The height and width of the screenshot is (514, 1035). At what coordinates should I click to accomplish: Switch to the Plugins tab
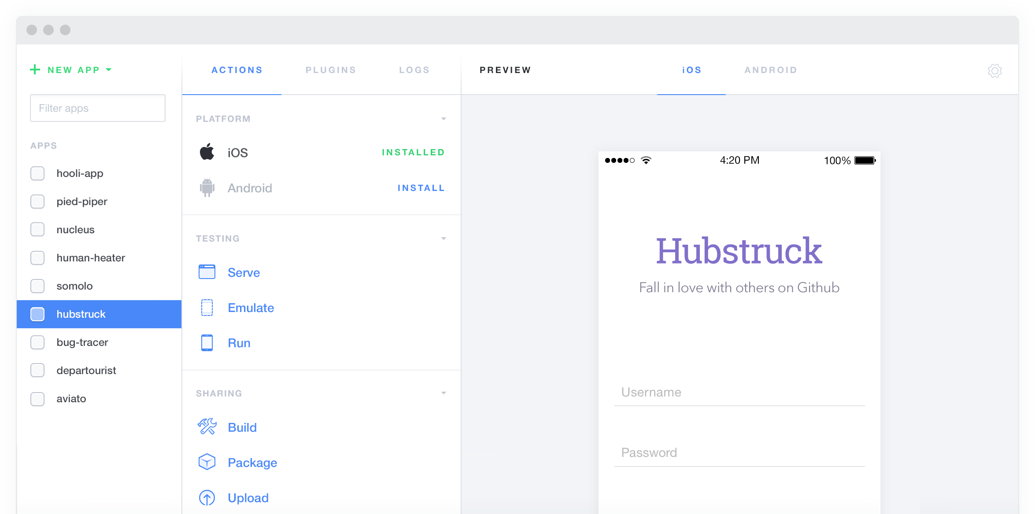[331, 70]
